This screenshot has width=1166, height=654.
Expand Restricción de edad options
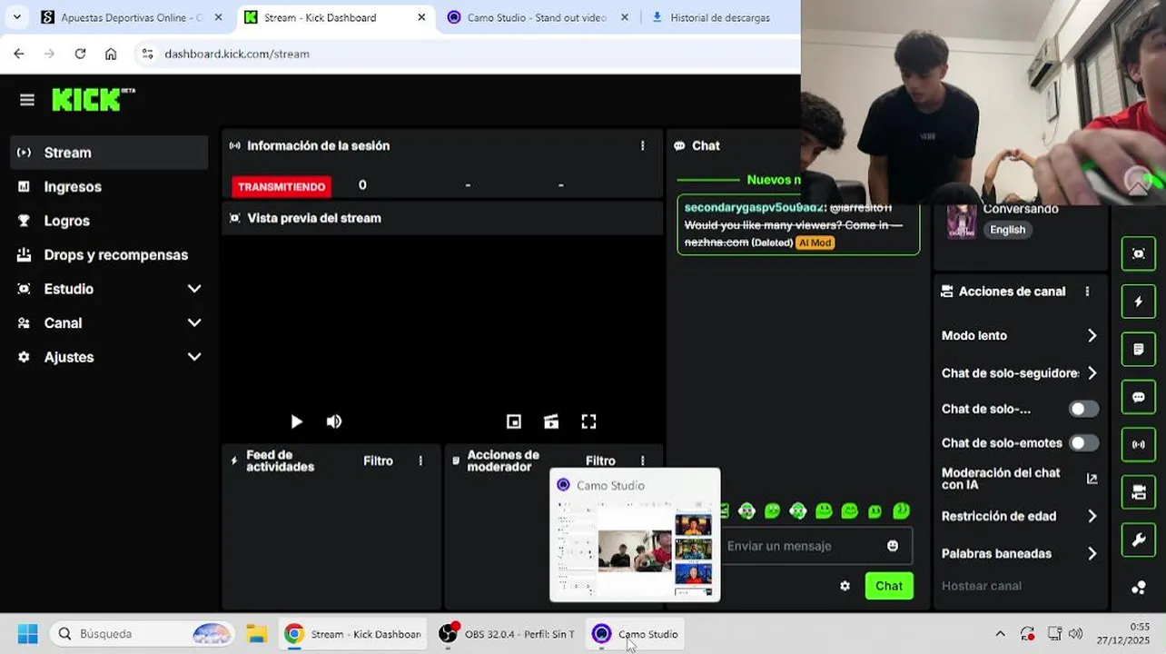[1092, 517]
